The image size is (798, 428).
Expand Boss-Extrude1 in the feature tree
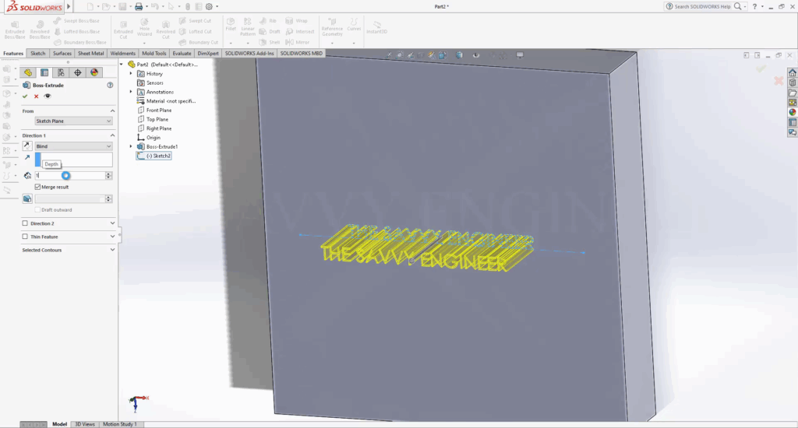click(x=131, y=146)
